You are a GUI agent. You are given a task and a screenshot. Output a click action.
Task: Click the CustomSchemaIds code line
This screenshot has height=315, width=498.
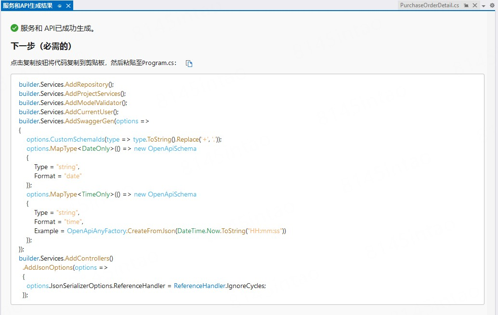[124, 139]
